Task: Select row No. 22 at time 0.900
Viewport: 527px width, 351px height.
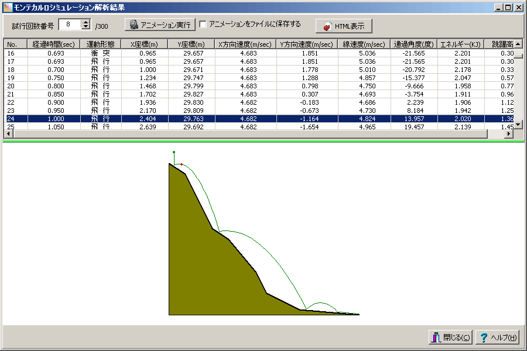Action: click(x=259, y=102)
